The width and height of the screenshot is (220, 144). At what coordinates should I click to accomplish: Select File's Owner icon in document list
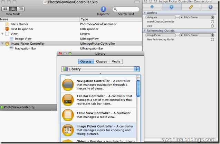pos(7,24)
